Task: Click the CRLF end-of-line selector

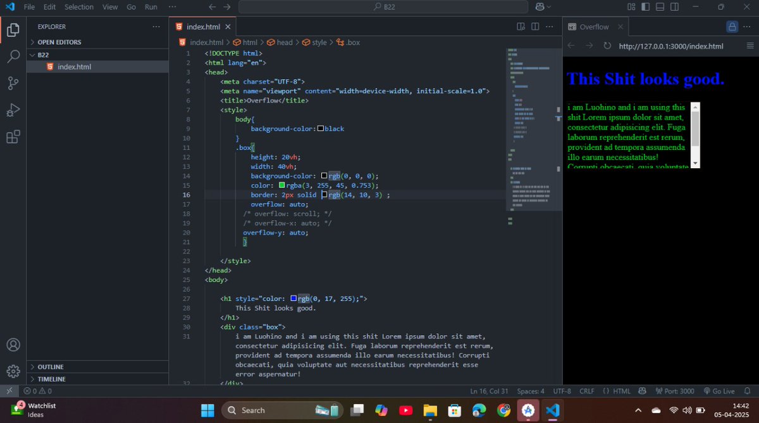Action: [x=586, y=391]
